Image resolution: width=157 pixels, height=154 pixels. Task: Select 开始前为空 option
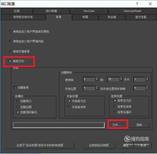click(x=69, y=101)
